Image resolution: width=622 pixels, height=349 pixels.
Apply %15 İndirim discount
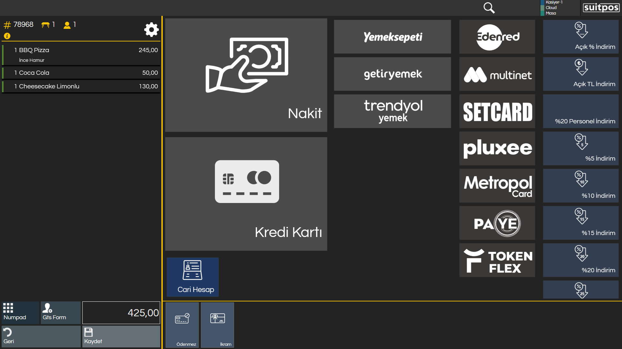(581, 223)
